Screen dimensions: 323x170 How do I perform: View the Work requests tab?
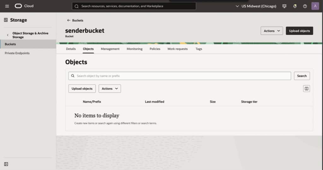tap(178, 49)
